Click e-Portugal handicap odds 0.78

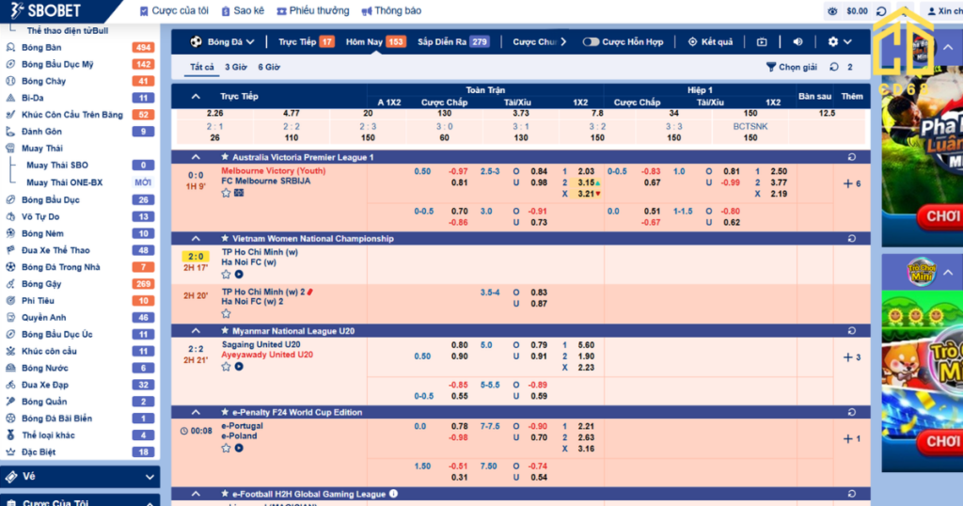tap(459, 426)
